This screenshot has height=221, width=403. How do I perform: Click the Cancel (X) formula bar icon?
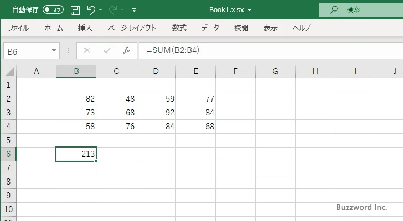pos(87,50)
